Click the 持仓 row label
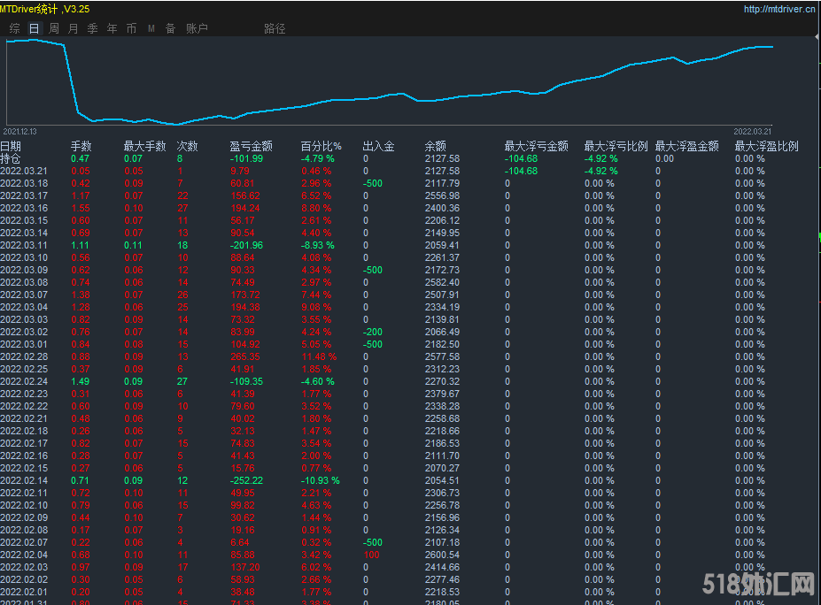Viewport: 821px width, 605px height. click(11, 158)
